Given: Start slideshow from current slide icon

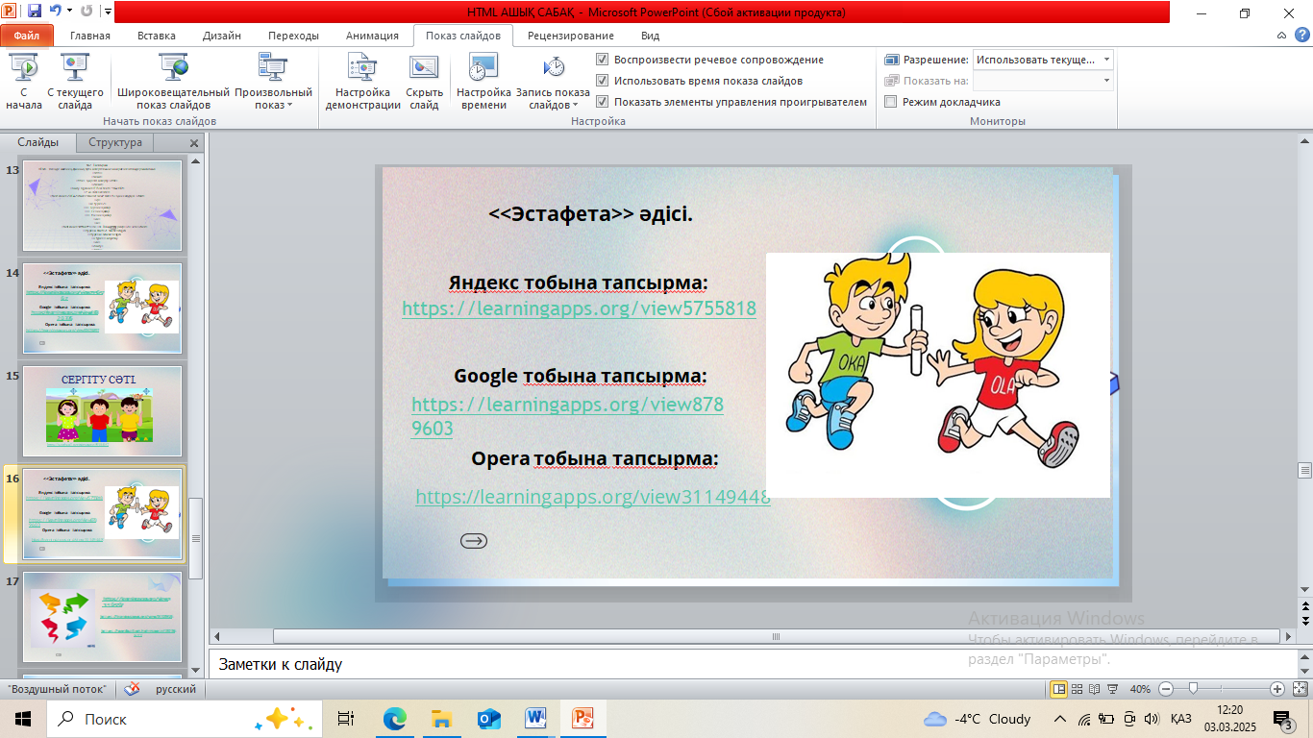Looking at the screenshot, I should click(x=75, y=68).
